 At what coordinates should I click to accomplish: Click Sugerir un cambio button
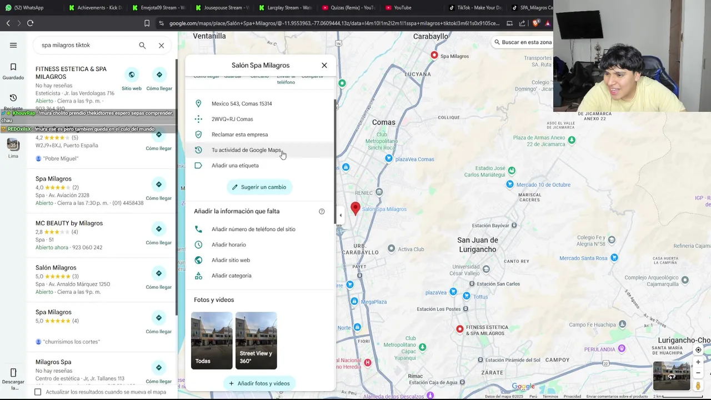pyautogui.click(x=259, y=187)
